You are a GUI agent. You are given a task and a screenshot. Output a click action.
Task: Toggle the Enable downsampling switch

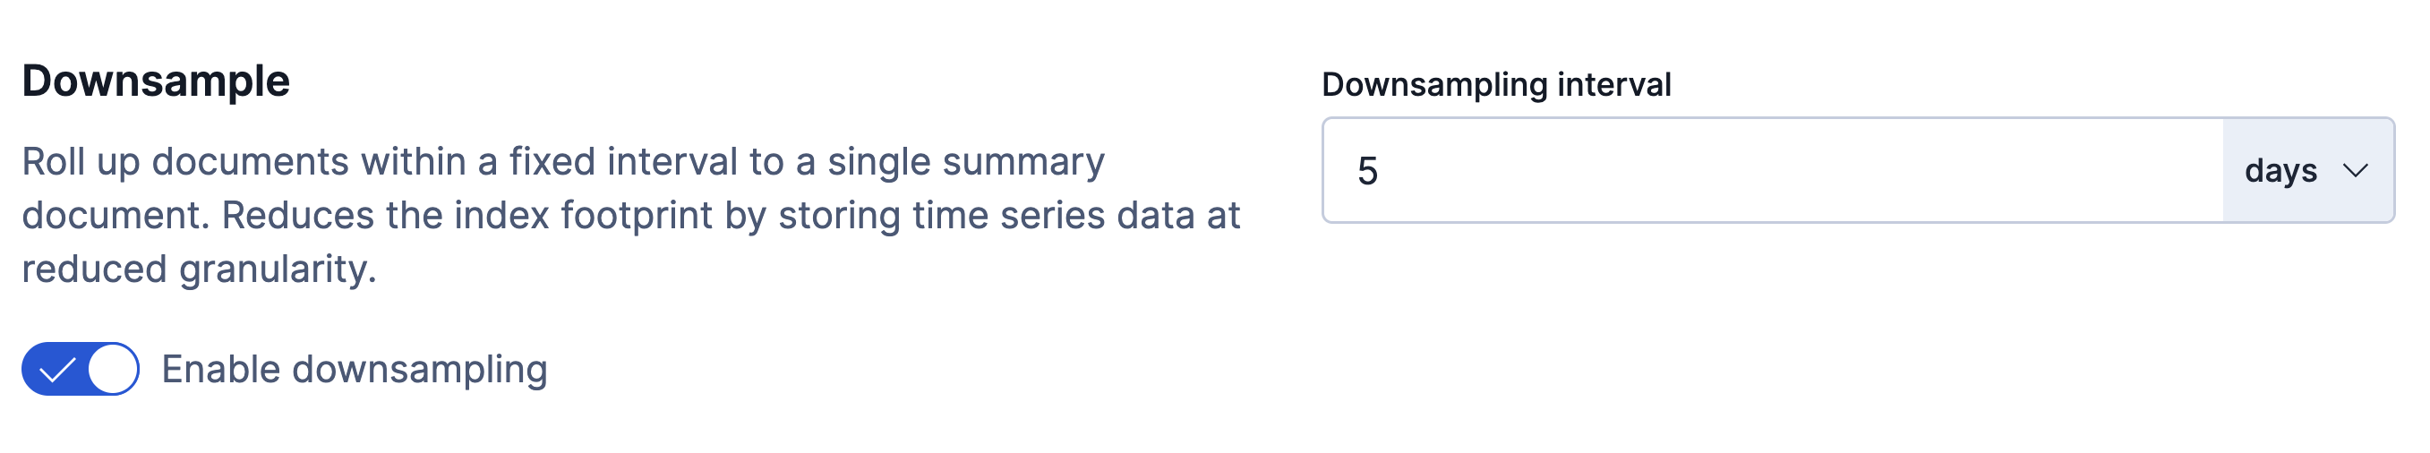(81, 369)
